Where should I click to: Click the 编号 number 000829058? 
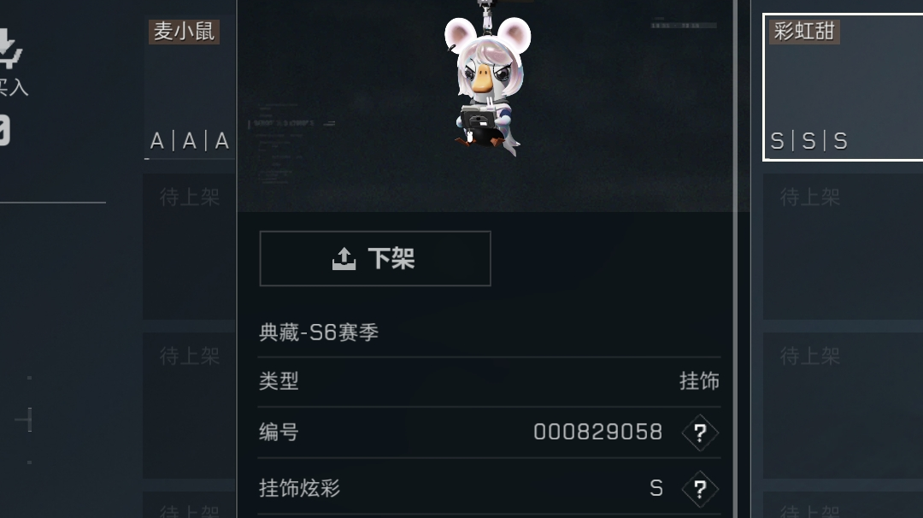tap(598, 432)
